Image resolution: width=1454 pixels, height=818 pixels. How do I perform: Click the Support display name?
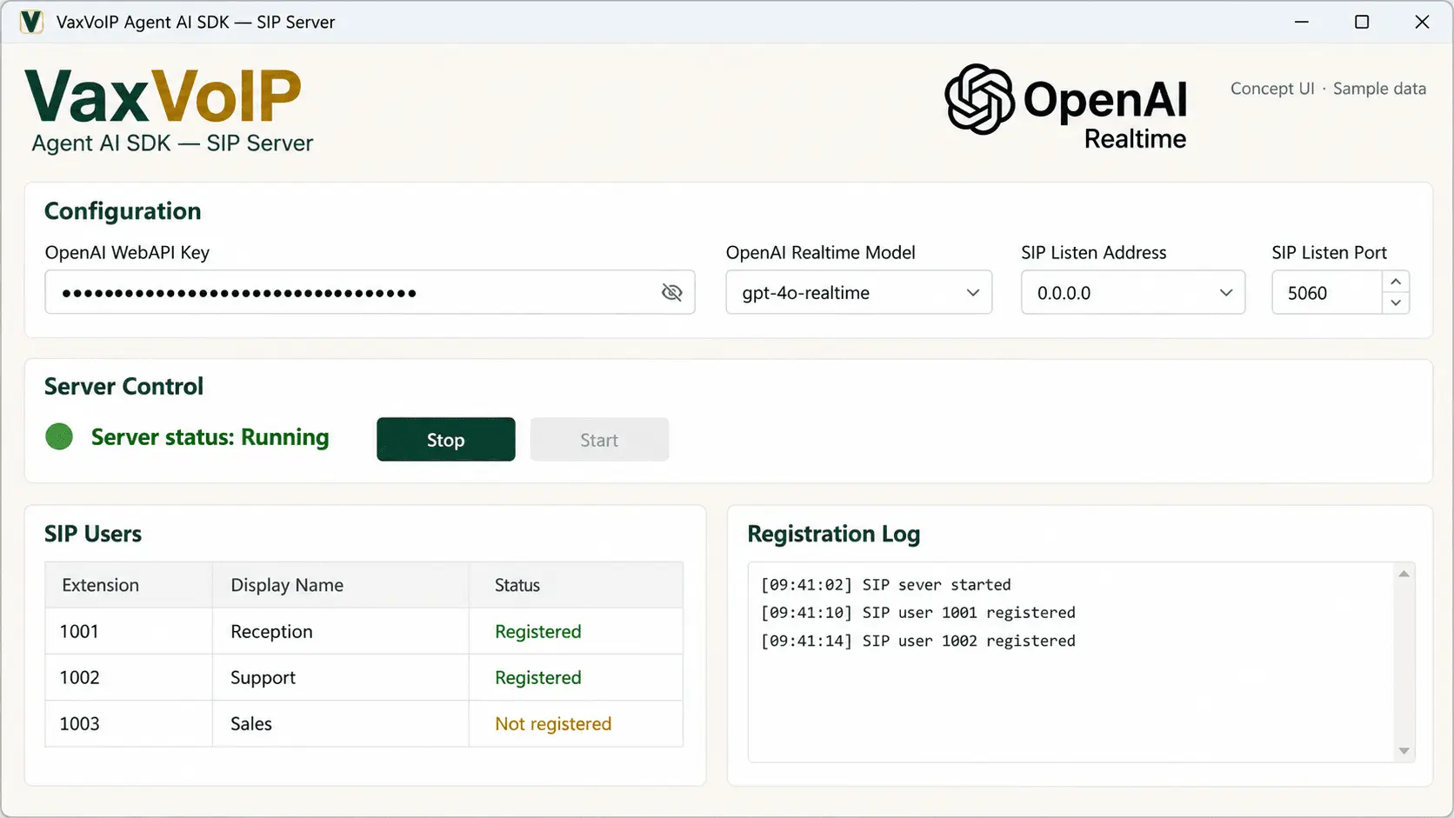(263, 677)
